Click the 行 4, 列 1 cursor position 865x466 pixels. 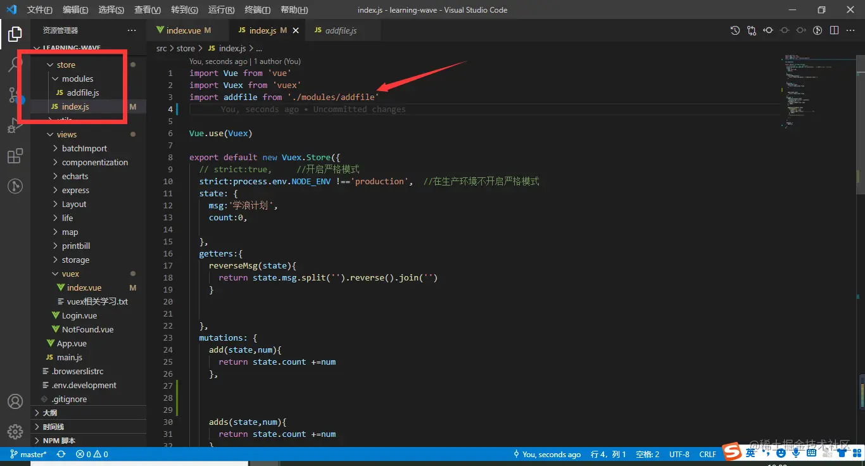pos(608,454)
